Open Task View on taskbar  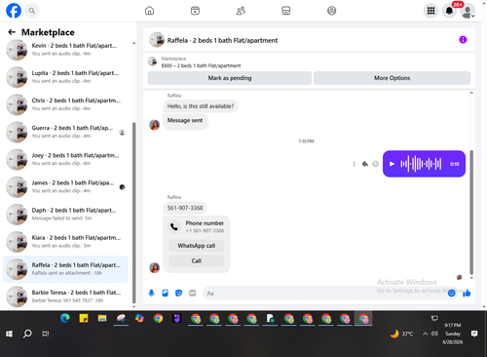click(46, 334)
